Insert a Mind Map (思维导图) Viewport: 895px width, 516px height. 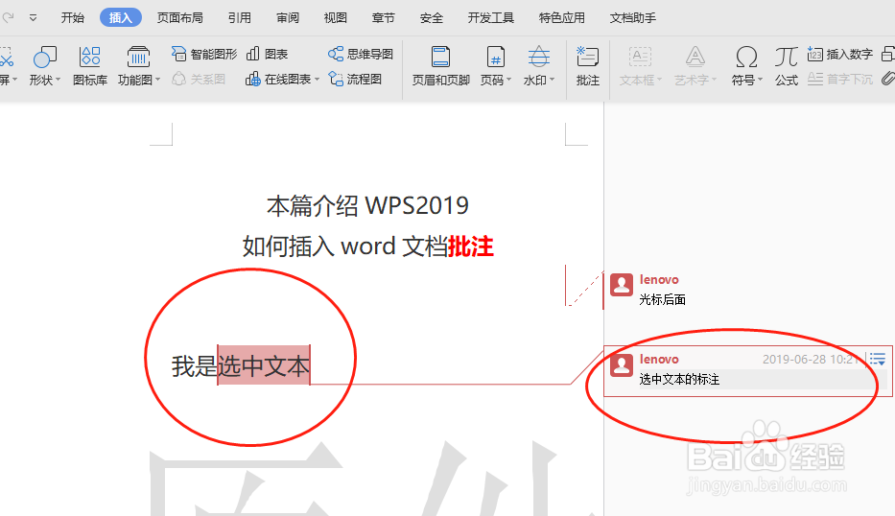[360, 55]
